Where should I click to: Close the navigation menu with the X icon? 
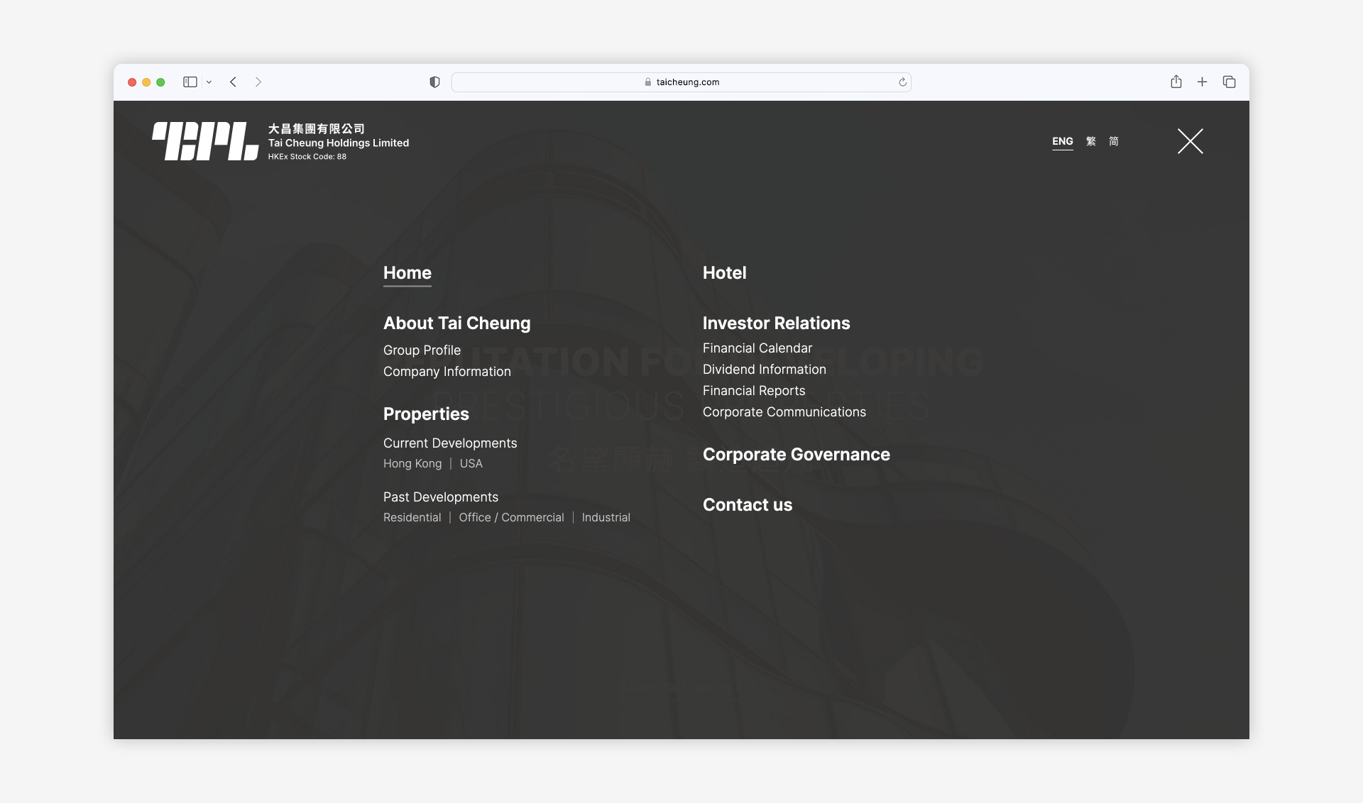pyautogui.click(x=1190, y=141)
